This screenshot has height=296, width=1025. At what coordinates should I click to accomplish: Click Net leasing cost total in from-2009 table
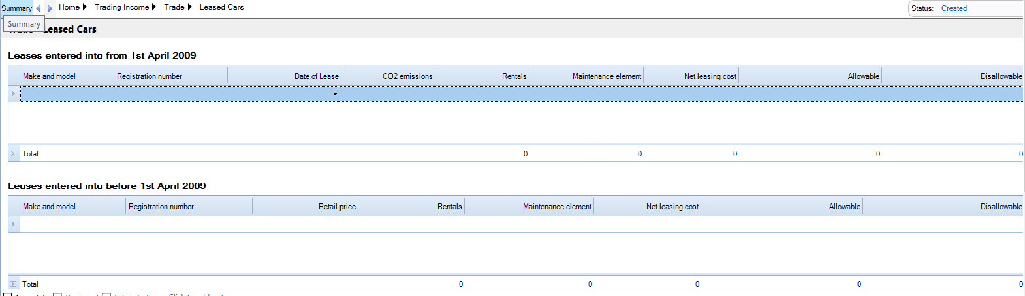pos(735,154)
